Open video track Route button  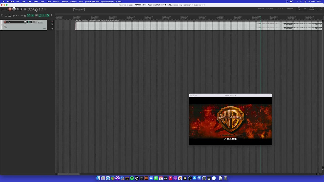[x=30, y=22]
